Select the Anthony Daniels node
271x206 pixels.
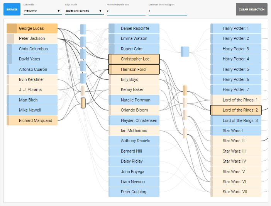click(134, 141)
